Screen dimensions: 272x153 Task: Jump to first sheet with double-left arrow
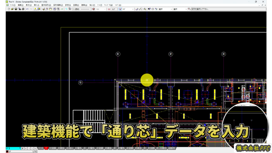(26, 148)
